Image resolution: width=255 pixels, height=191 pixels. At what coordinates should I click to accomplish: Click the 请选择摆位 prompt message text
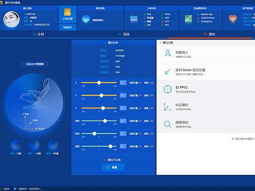(x=99, y=20)
